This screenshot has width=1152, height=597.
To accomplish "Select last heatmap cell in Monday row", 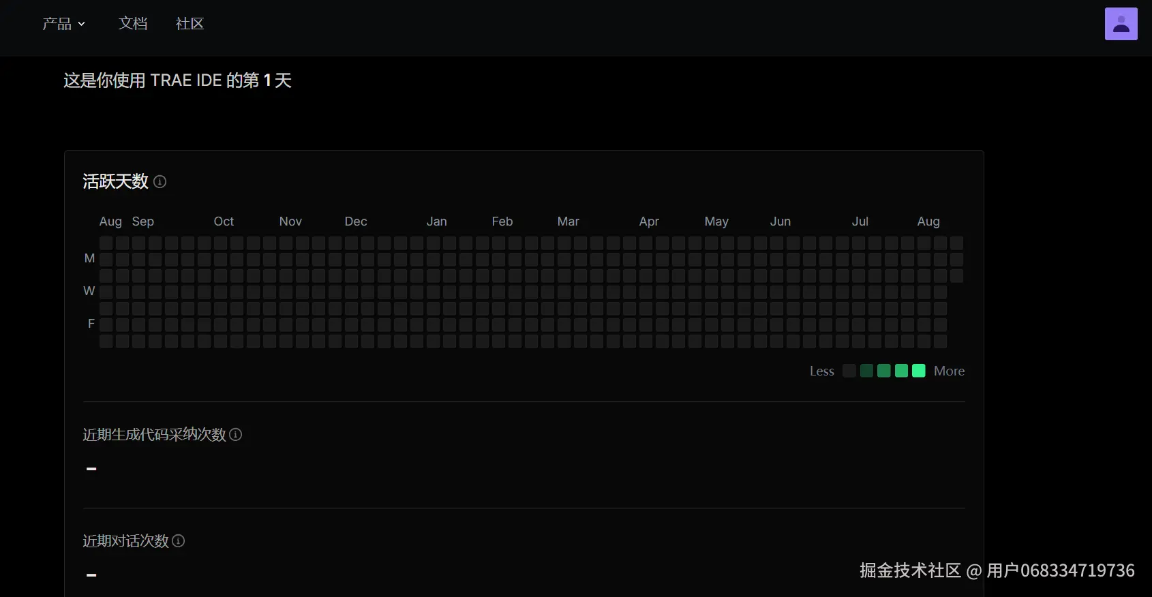I will [956, 259].
